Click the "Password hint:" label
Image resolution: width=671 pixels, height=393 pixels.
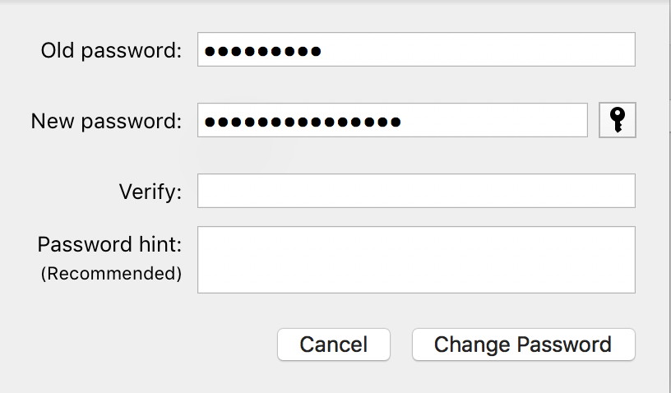[109, 245]
